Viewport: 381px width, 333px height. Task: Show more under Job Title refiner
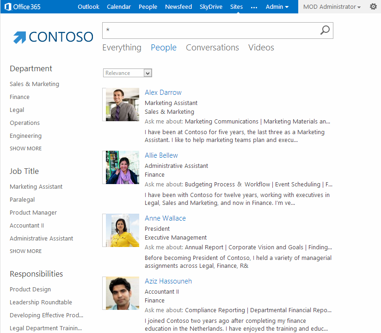click(25, 251)
